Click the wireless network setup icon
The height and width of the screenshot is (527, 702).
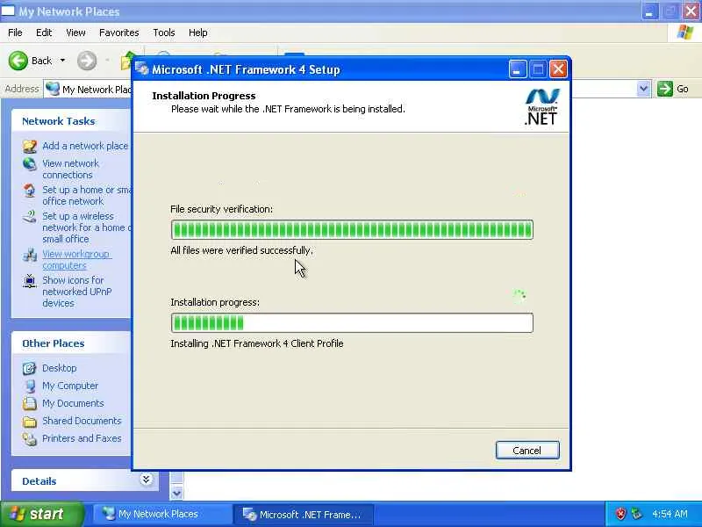pos(30,217)
